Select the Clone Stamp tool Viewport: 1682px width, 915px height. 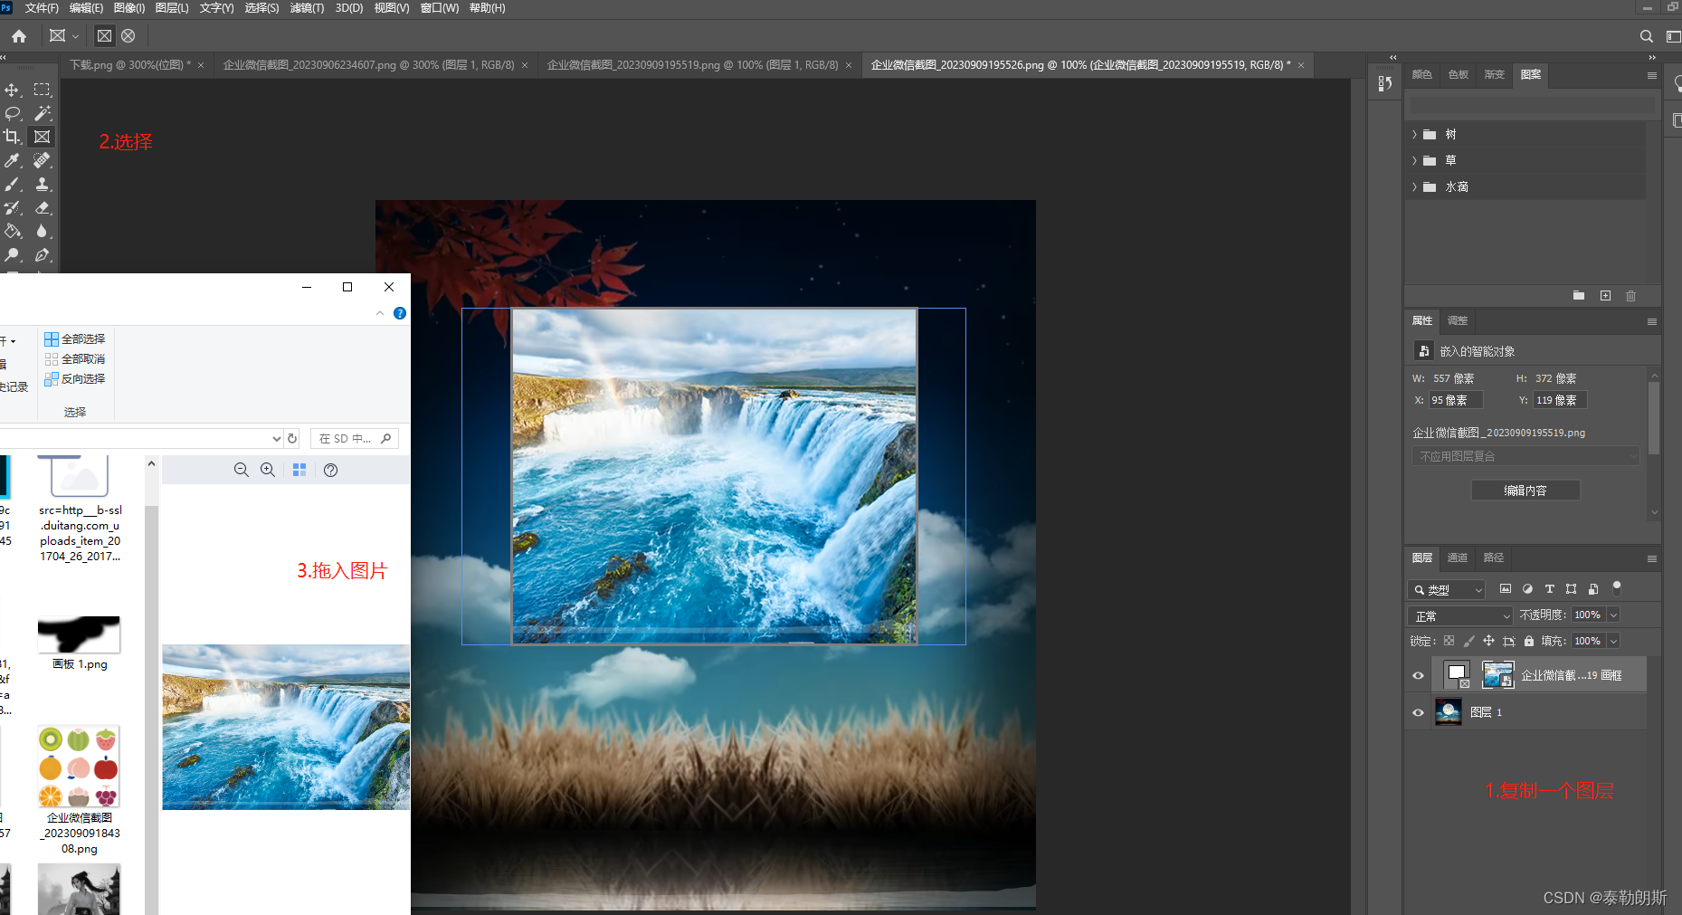(43, 184)
